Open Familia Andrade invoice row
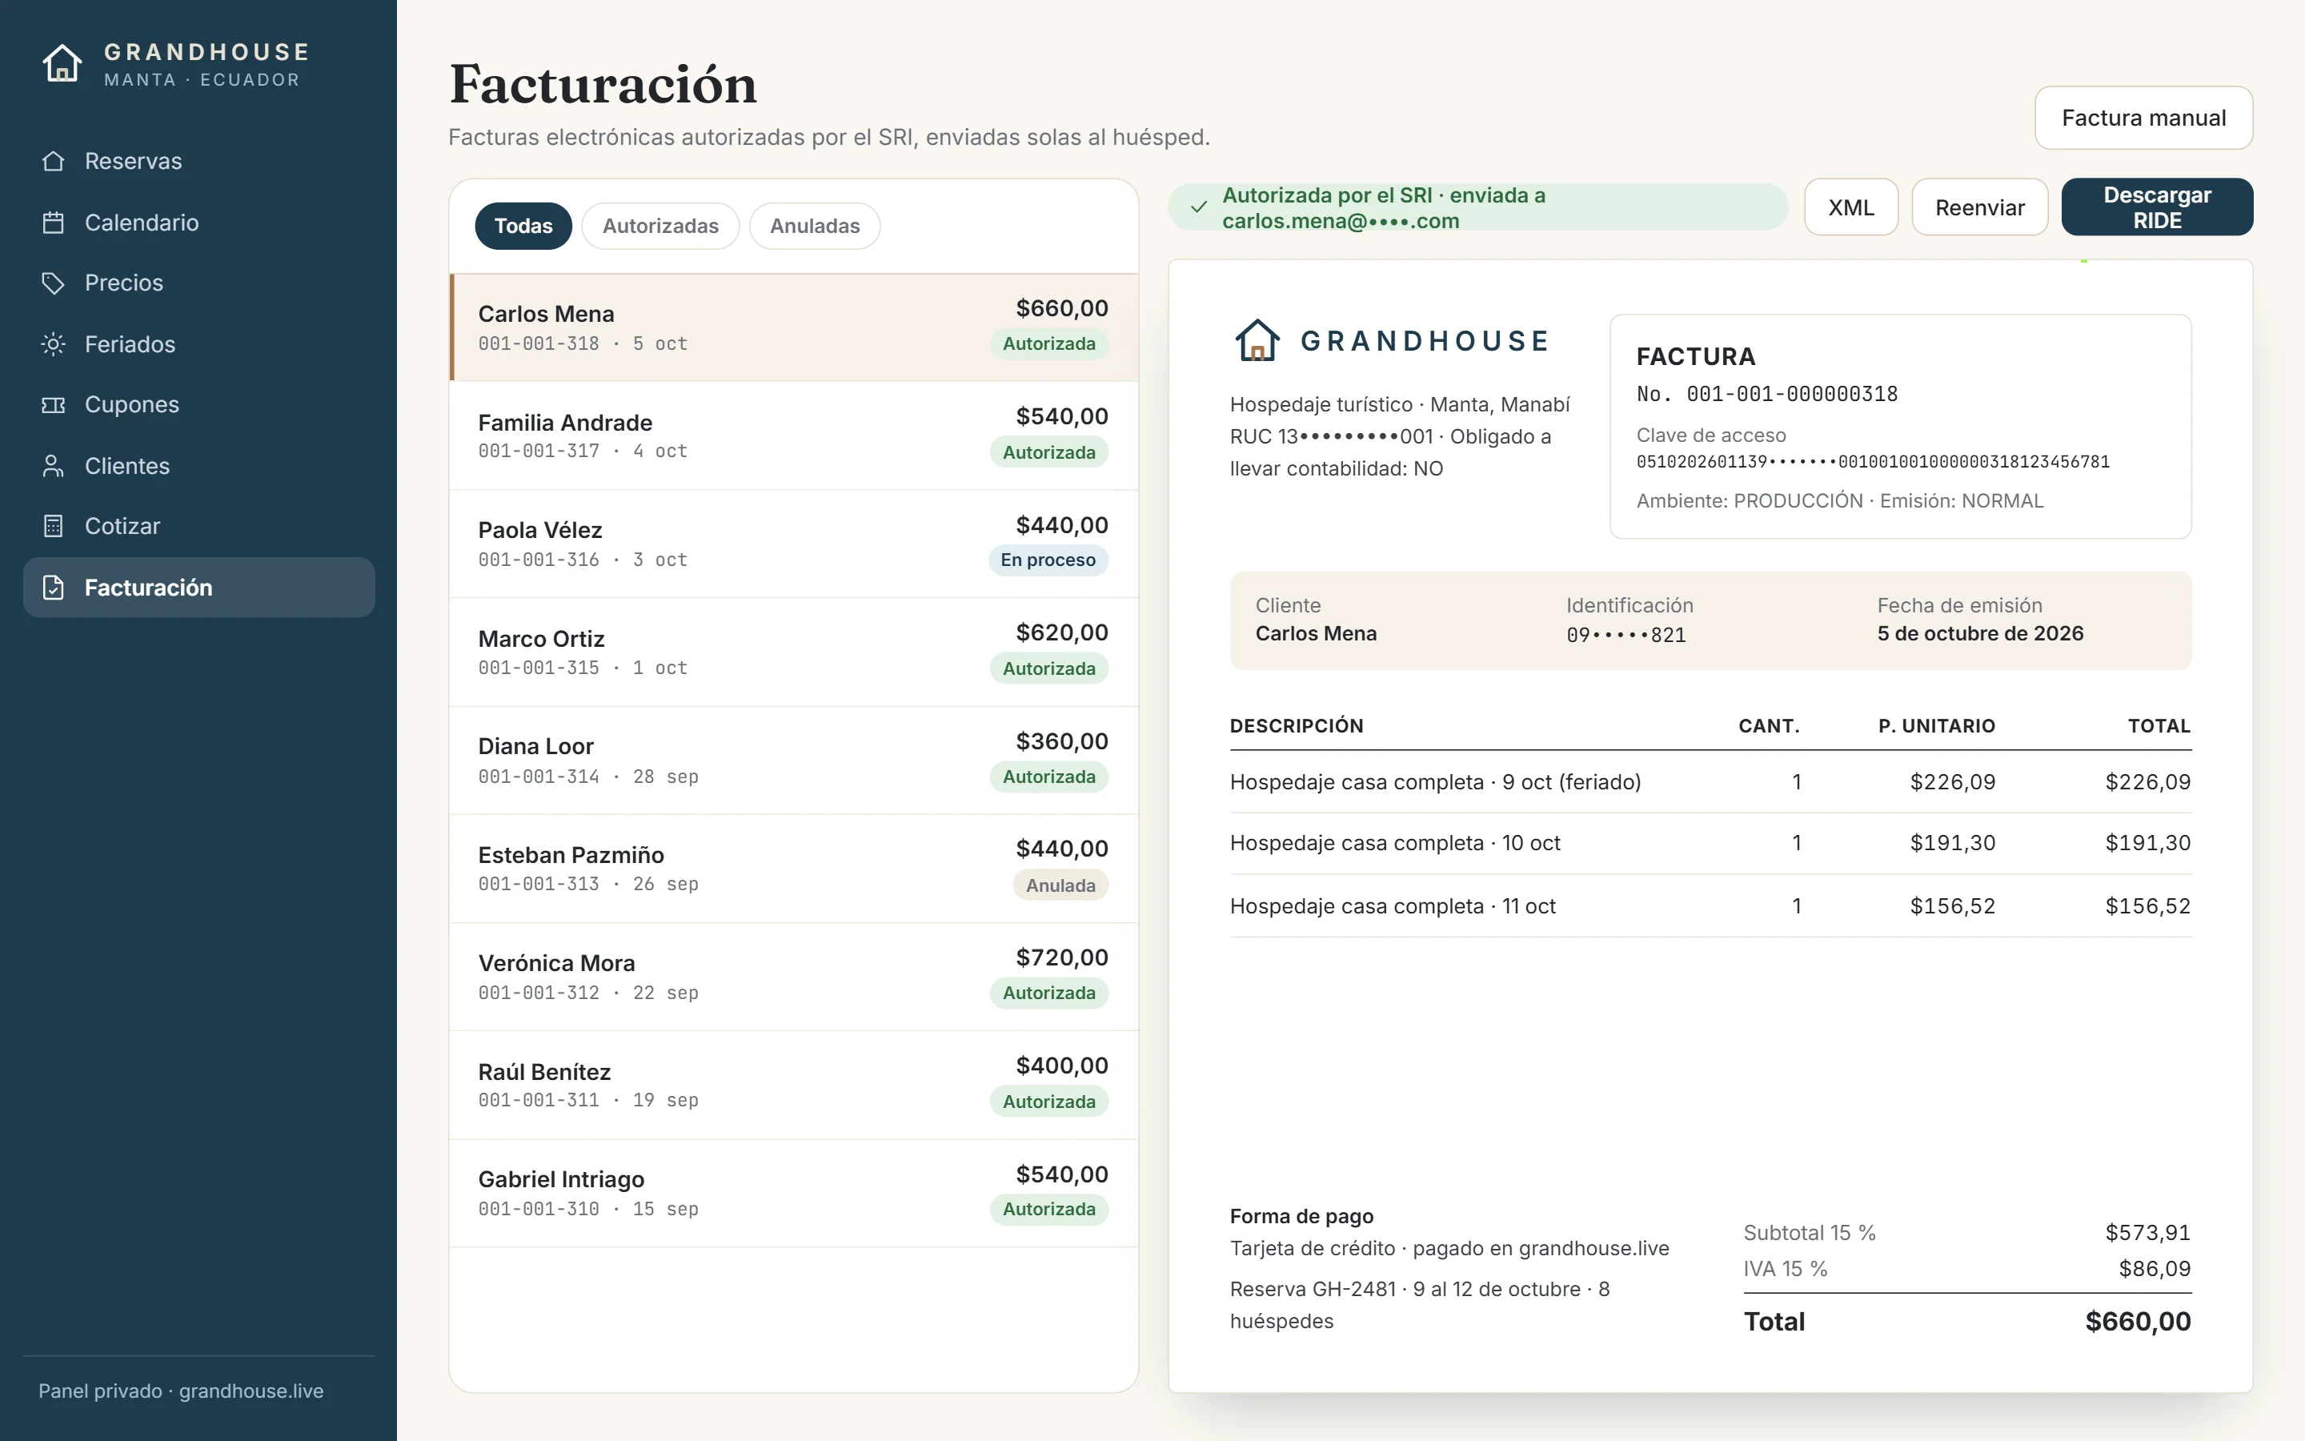Viewport: 2305px width, 1441px height. tap(795, 436)
